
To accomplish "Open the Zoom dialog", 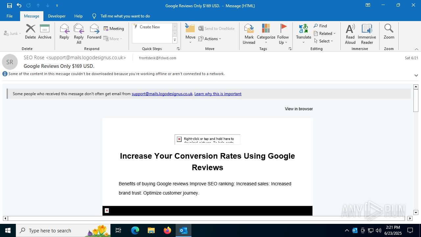I will click(389, 32).
